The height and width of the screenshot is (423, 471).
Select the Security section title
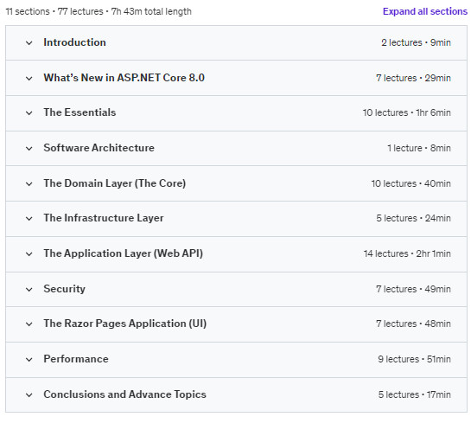64,289
